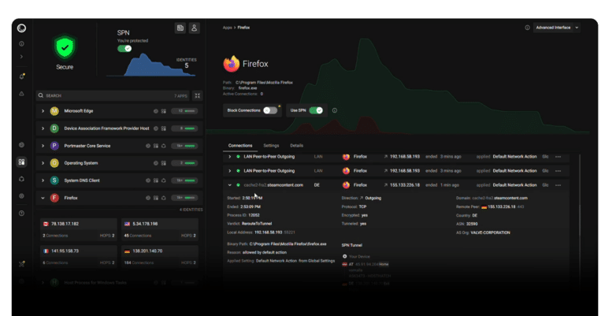
Task: Collapse the Firefox app row
Action: [43, 198]
